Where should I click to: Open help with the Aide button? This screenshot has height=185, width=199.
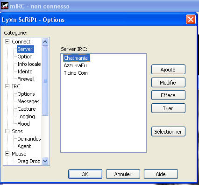[161, 174]
